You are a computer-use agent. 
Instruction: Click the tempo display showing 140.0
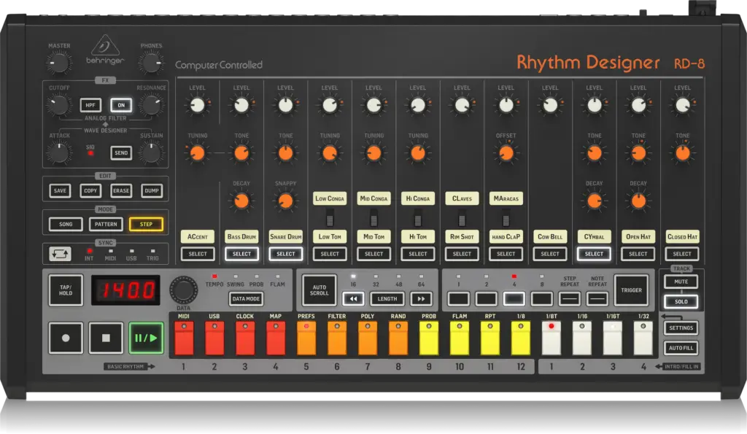click(x=125, y=290)
